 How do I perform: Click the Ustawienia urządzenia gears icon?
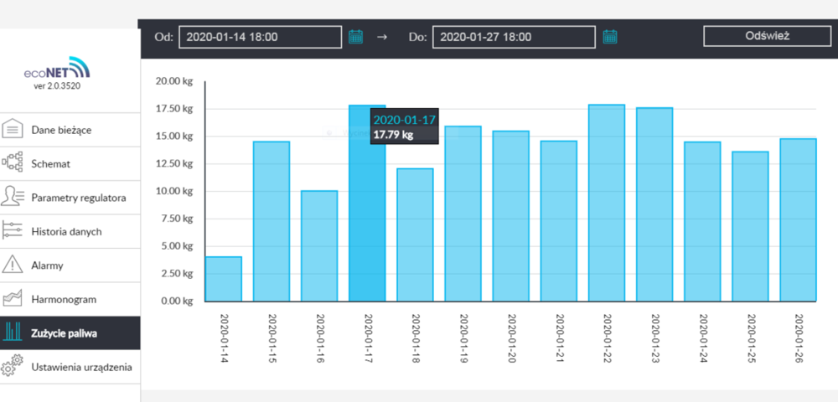pos(13,367)
